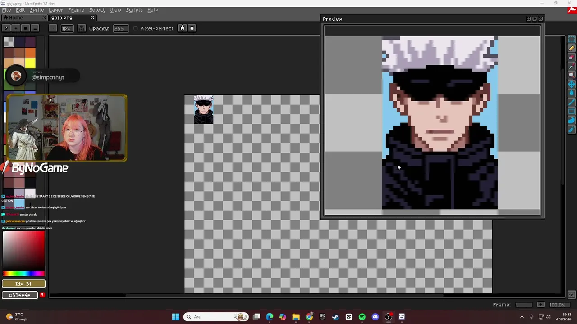Click the Frame number field
The height and width of the screenshot is (324, 577).
pyautogui.click(x=524, y=305)
